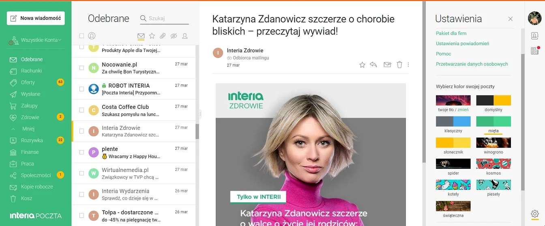
Task: Open contacts book in right sidebar
Action: (534, 36)
